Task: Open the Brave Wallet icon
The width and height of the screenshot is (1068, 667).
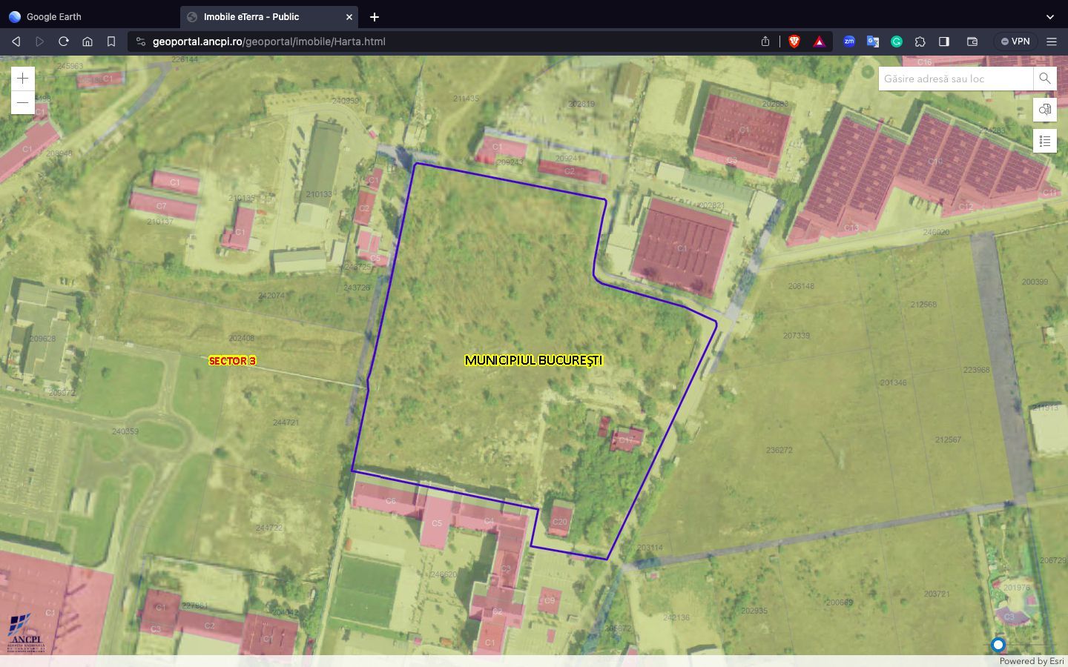Action: pyautogui.click(x=972, y=42)
